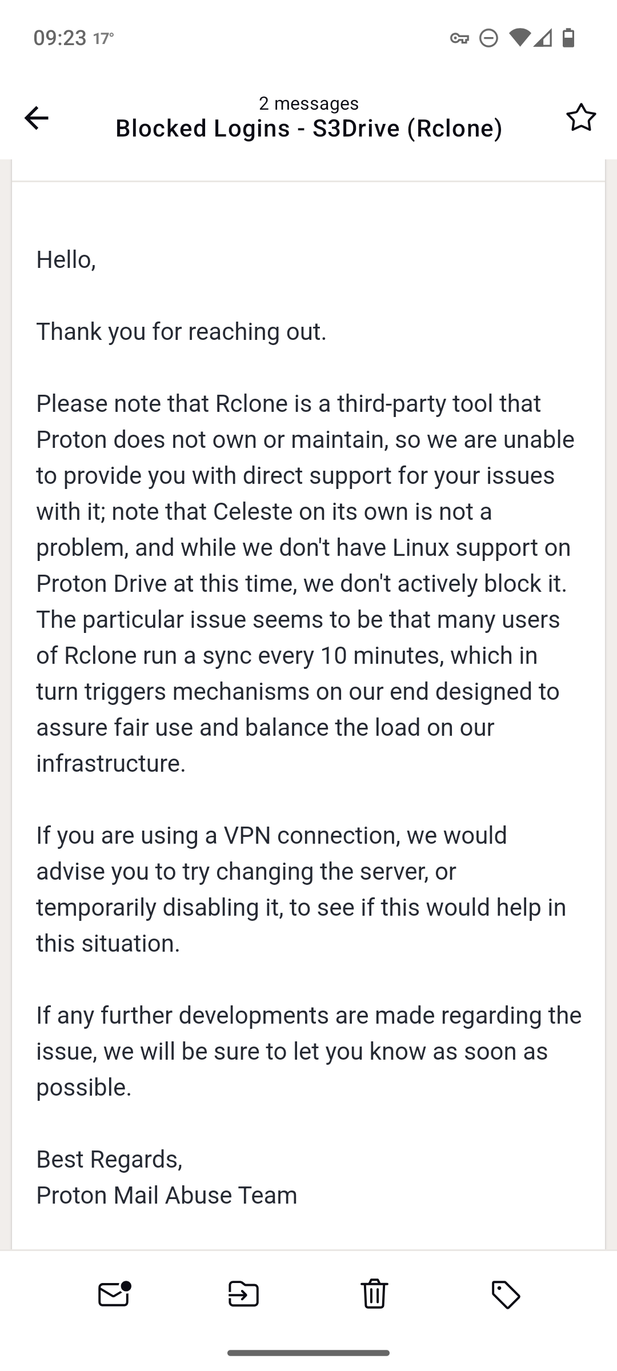The image size is (617, 1371).
Task: Tap the subject Blocked Logins - S3Drive (Rclone)
Action: (x=309, y=129)
